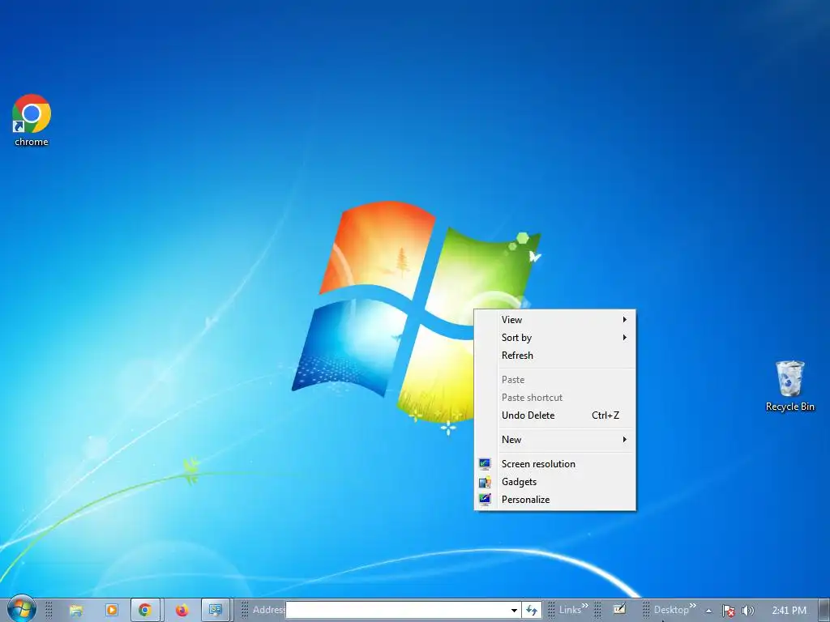Expand the Desktop toolbar chevron
Image resolution: width=830 pixels, height=622 pixels.
point(693,606)
